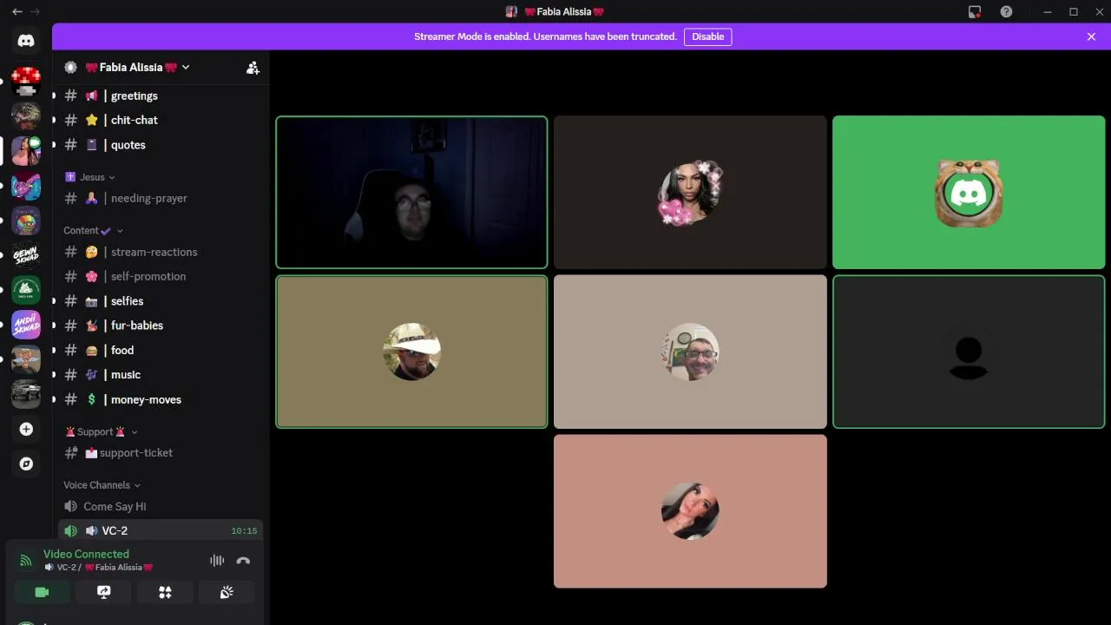Image resolution: width=1111 pixels, height=625 pixels.
Task: Share your screen with the monitor arrow button
Action: pos(103,592)
